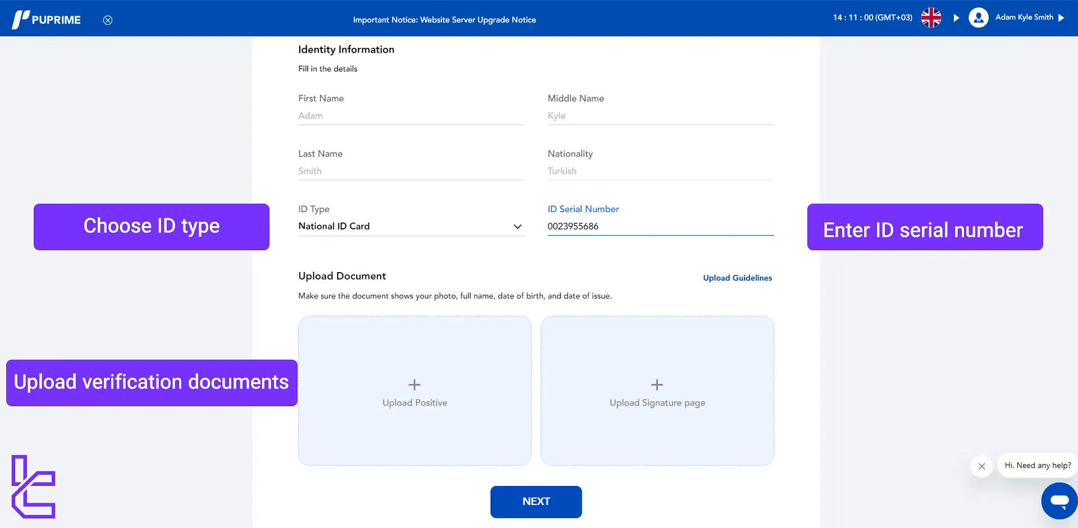Click the PUPRIME logo
The image size is (1078, 528).
pyautogui.click(x=46, y=20)
